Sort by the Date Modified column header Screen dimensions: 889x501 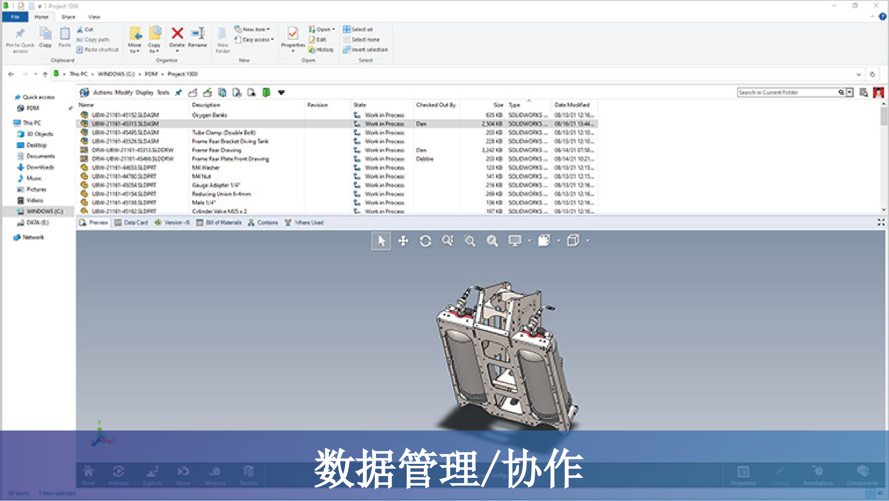click(x=572, y=105)
